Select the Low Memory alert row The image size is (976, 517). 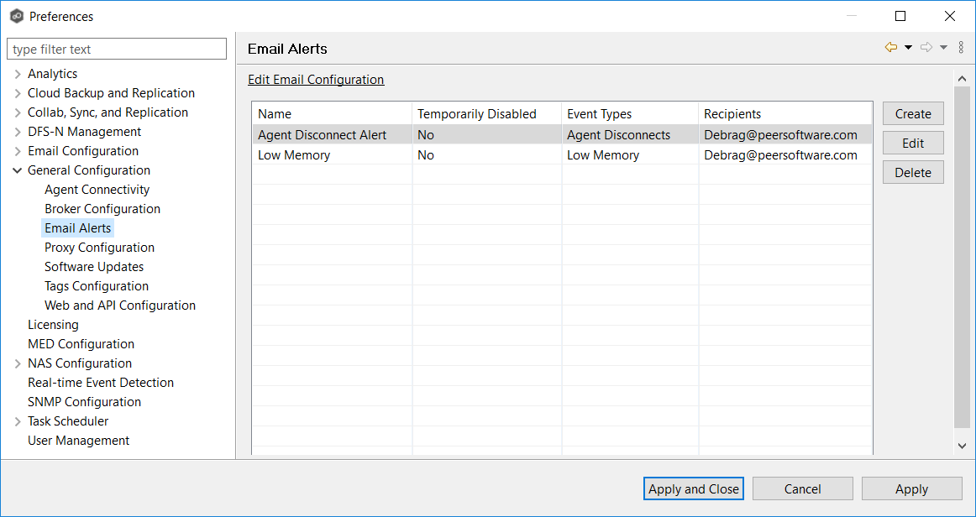coord(294,155)
